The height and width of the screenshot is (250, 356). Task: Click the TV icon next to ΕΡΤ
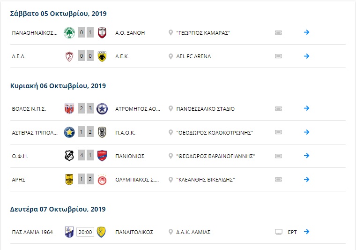(279, 232)
